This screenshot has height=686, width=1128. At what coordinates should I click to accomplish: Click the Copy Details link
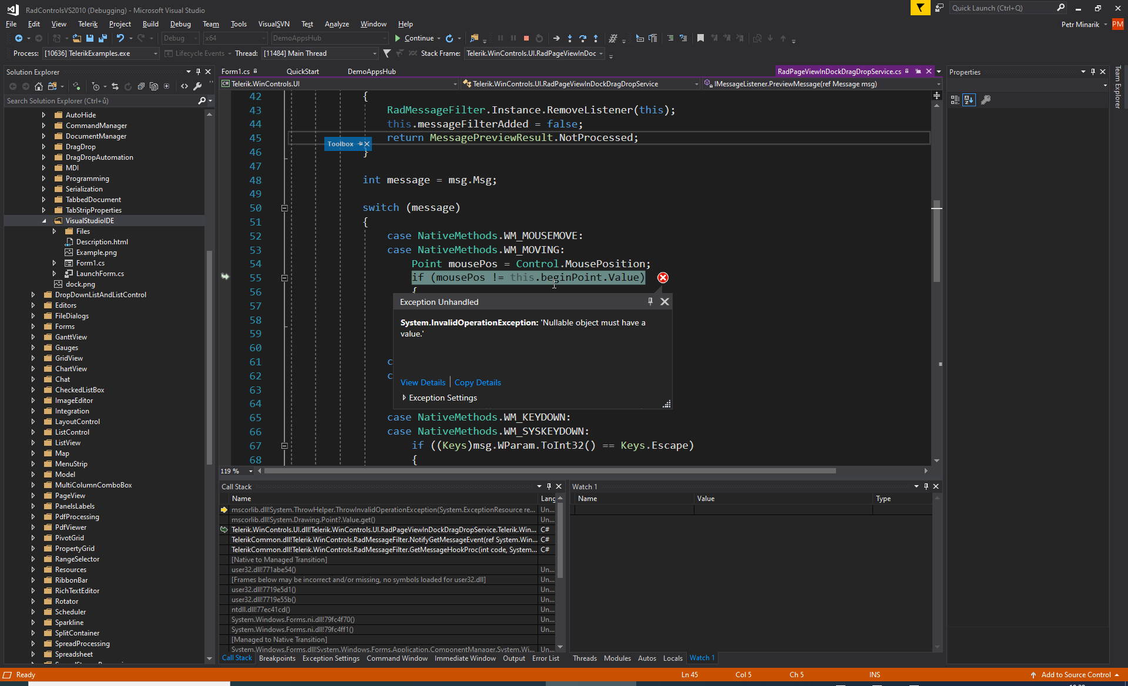click(478, 382)
